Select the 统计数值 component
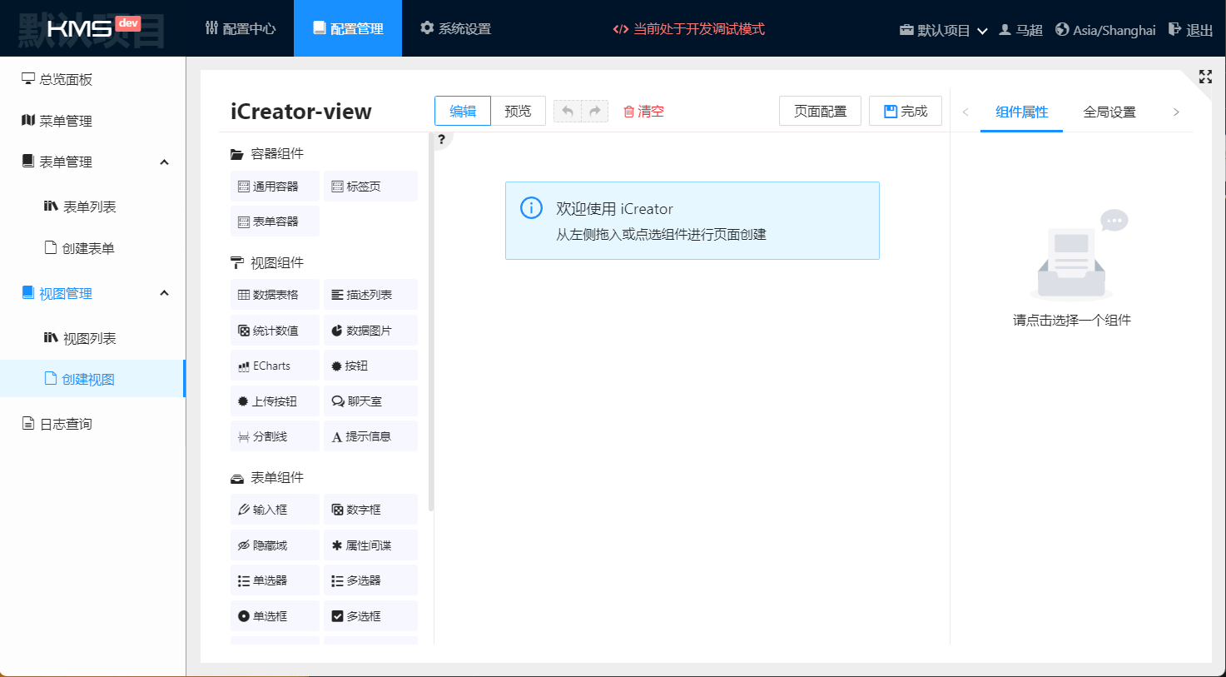 [x=275, y=331]
